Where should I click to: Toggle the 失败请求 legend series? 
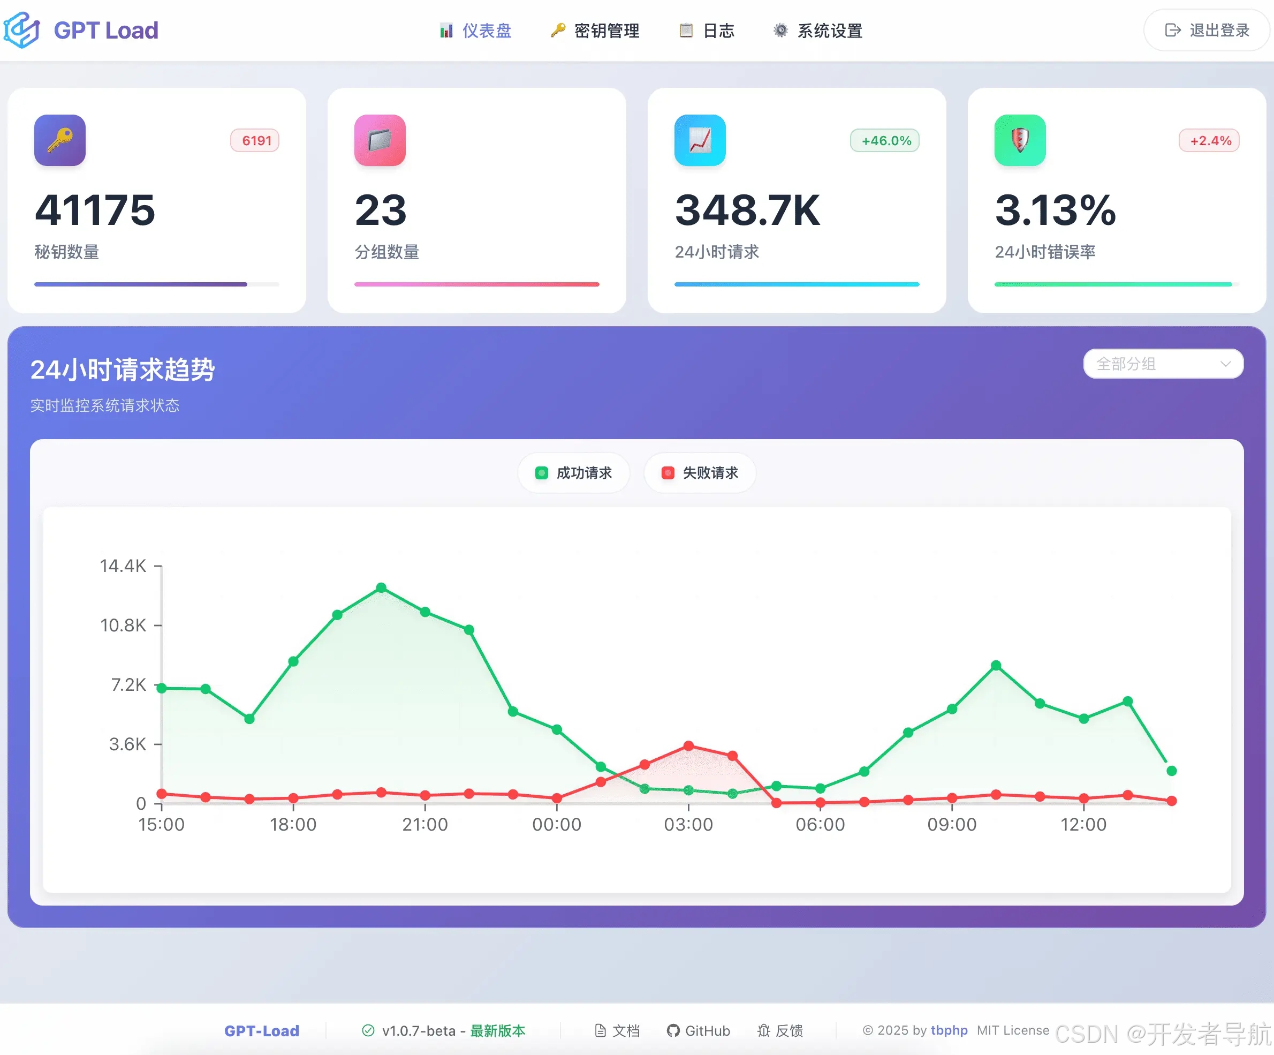coord(700,473)
